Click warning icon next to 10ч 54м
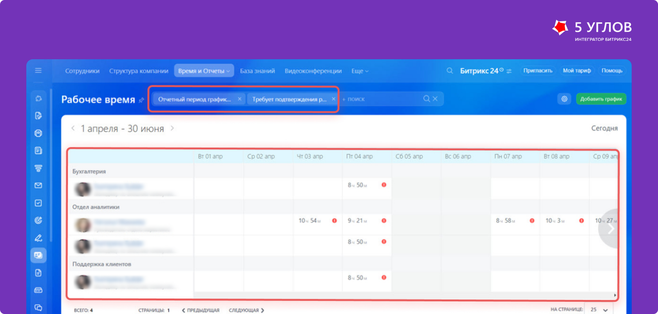 click(x=334, y=221)
